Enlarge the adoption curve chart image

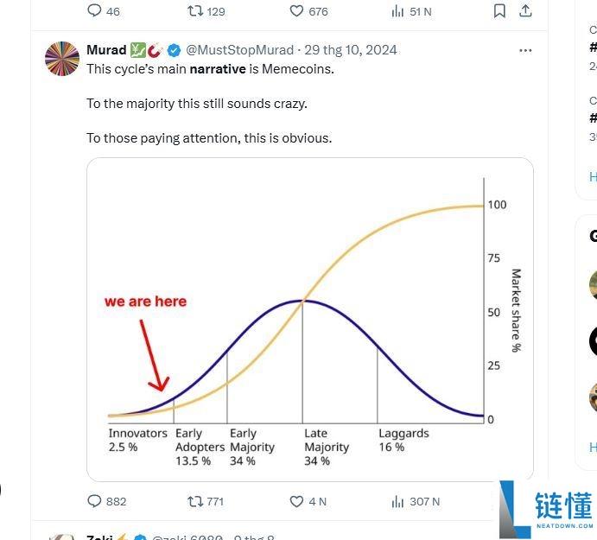[309, 319]
